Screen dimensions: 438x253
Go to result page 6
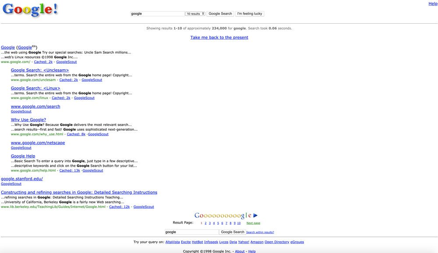[223, 223]
